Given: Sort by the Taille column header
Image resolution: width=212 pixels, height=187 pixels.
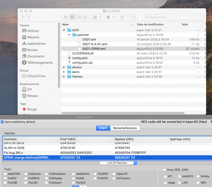Looking at the screenshot, I should coord(190,24).
